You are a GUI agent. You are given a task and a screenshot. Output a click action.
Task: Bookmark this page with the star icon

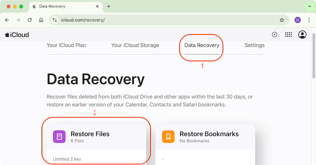pyautogui.click(x=282, y=20)
